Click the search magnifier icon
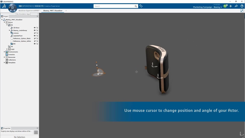The image size is (245, 138). tap(136, 6)
